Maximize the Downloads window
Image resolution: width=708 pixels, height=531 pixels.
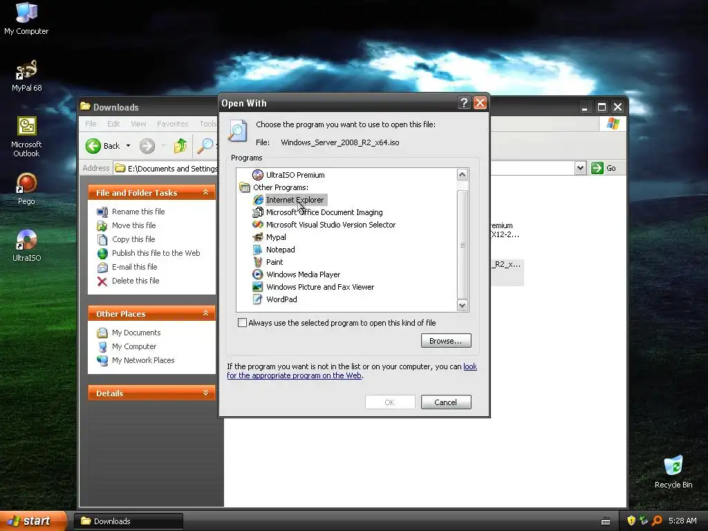tap(602, 107)
